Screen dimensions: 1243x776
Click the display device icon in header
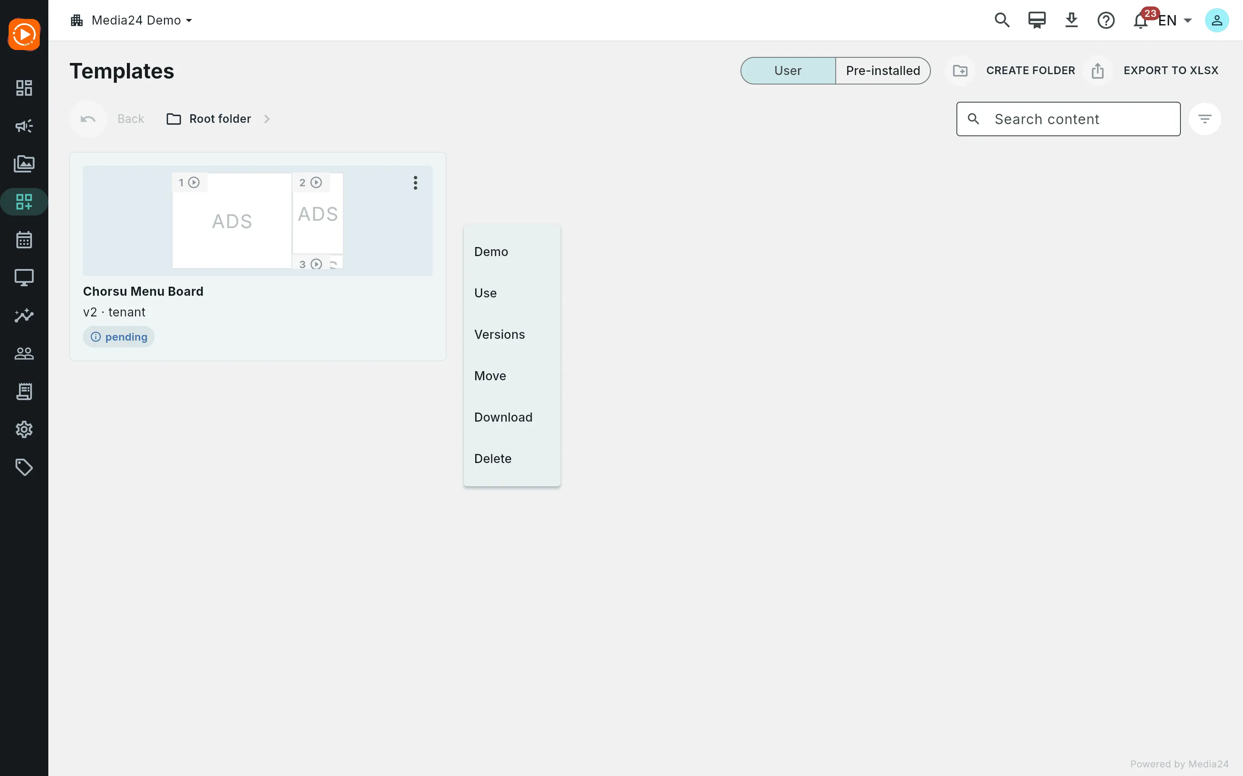[x=1037, y=20]
